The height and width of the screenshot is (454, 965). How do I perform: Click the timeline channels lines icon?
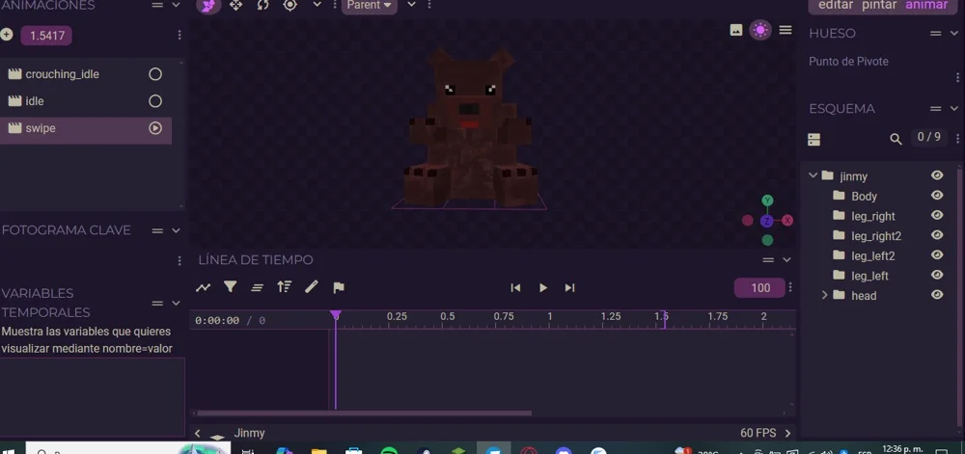pos(258,287)
